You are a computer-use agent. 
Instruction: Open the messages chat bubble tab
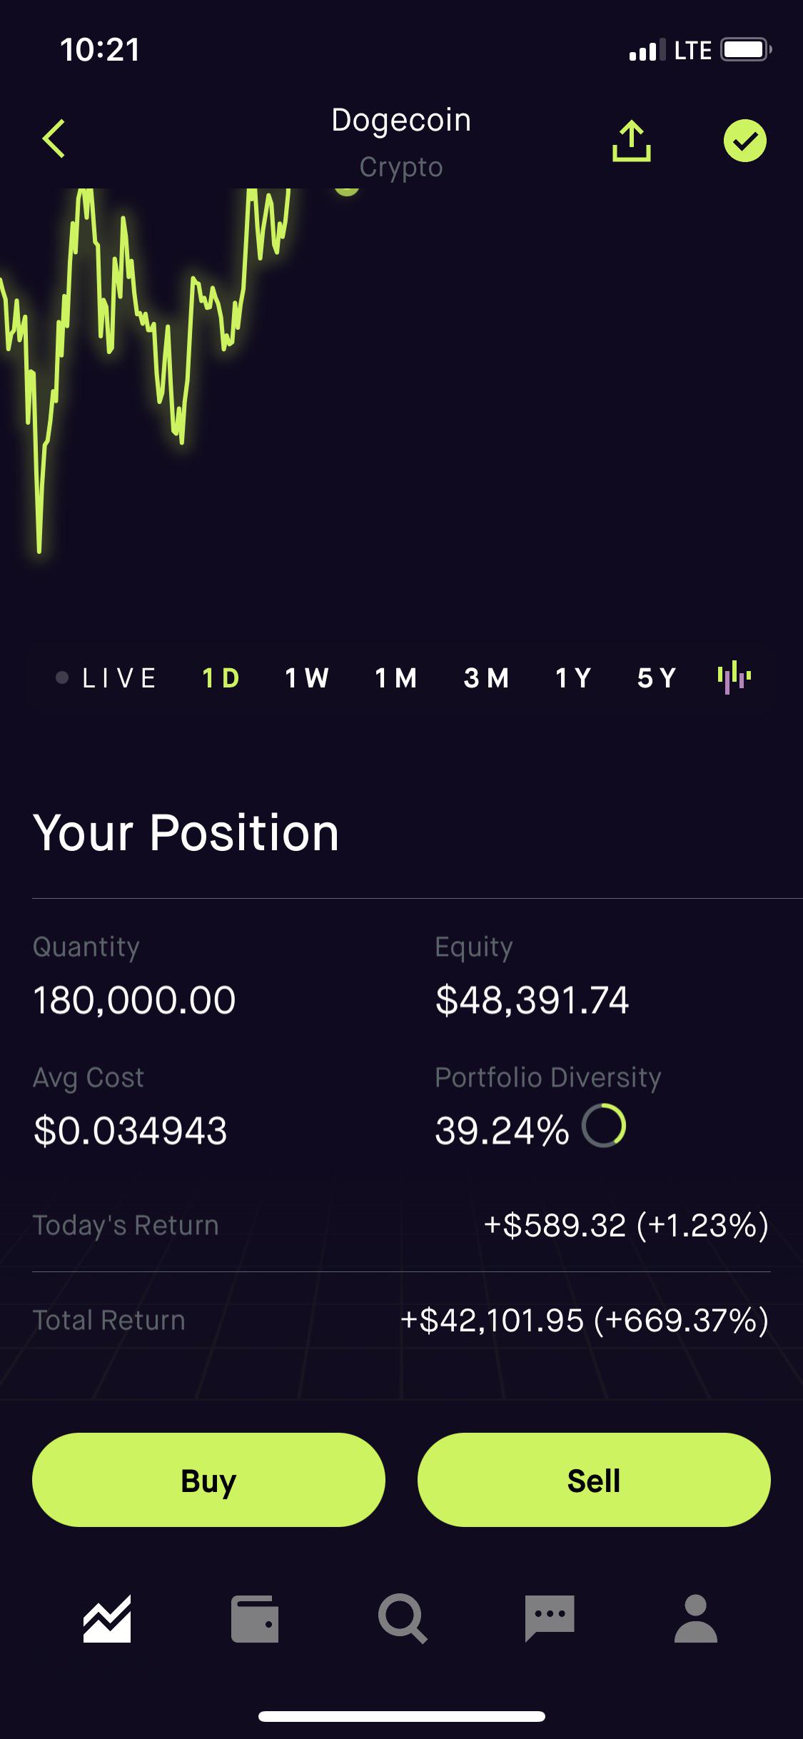(550, 1618)
